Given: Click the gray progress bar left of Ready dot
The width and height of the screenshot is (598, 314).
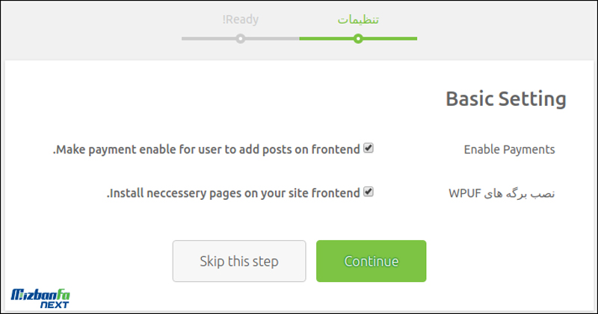Looking at the screenshot, I should pyautogui.click(x=209, y=39).
